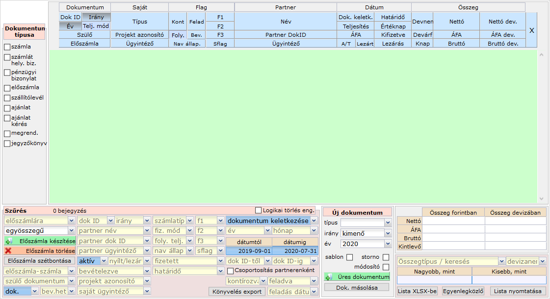Image resolution: width=550 pixels, height=299 pixels.
Task: Click the red X icon on Előszámla törlése
Action: (x=8, y=251)
